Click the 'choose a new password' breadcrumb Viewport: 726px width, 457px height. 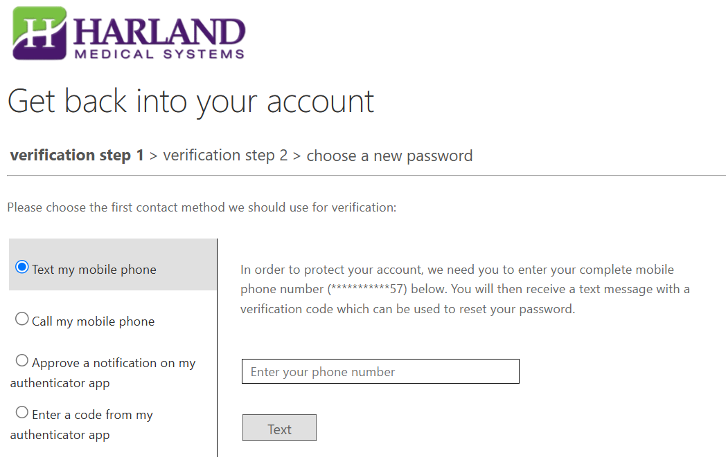coord(389,156)
